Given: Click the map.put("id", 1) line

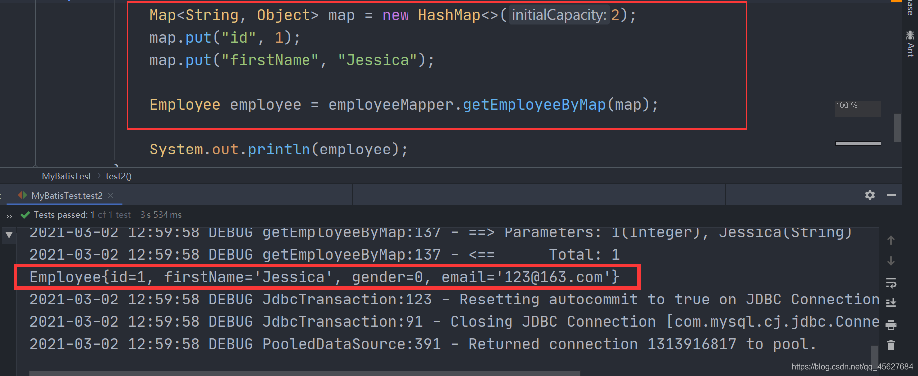Looking at the screenshot, I should (x=225, y=38).
